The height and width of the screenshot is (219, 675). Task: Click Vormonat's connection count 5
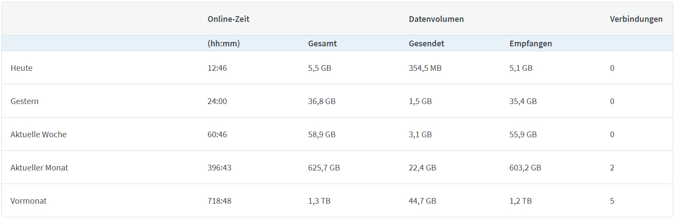(612, 201)
